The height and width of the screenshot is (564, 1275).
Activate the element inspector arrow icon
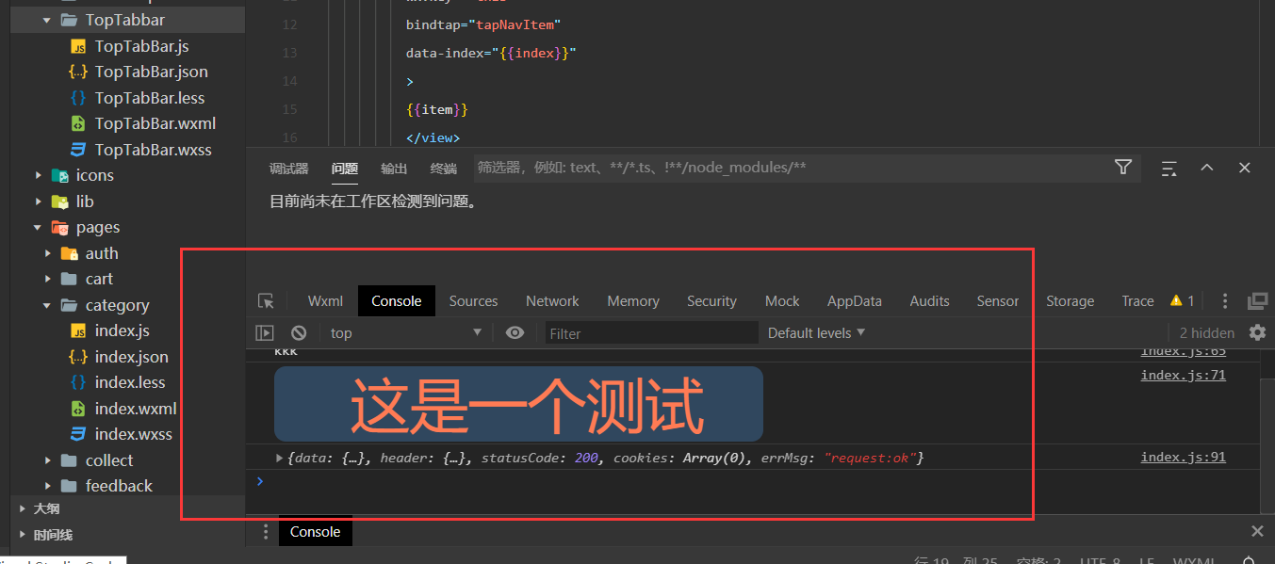point(267,301)
